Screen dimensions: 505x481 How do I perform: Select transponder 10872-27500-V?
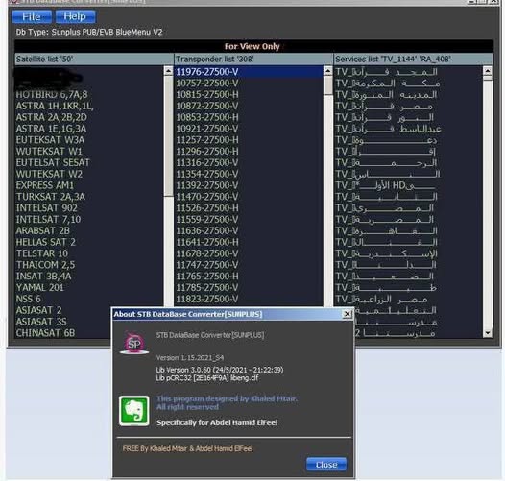[x=249, y=106]
